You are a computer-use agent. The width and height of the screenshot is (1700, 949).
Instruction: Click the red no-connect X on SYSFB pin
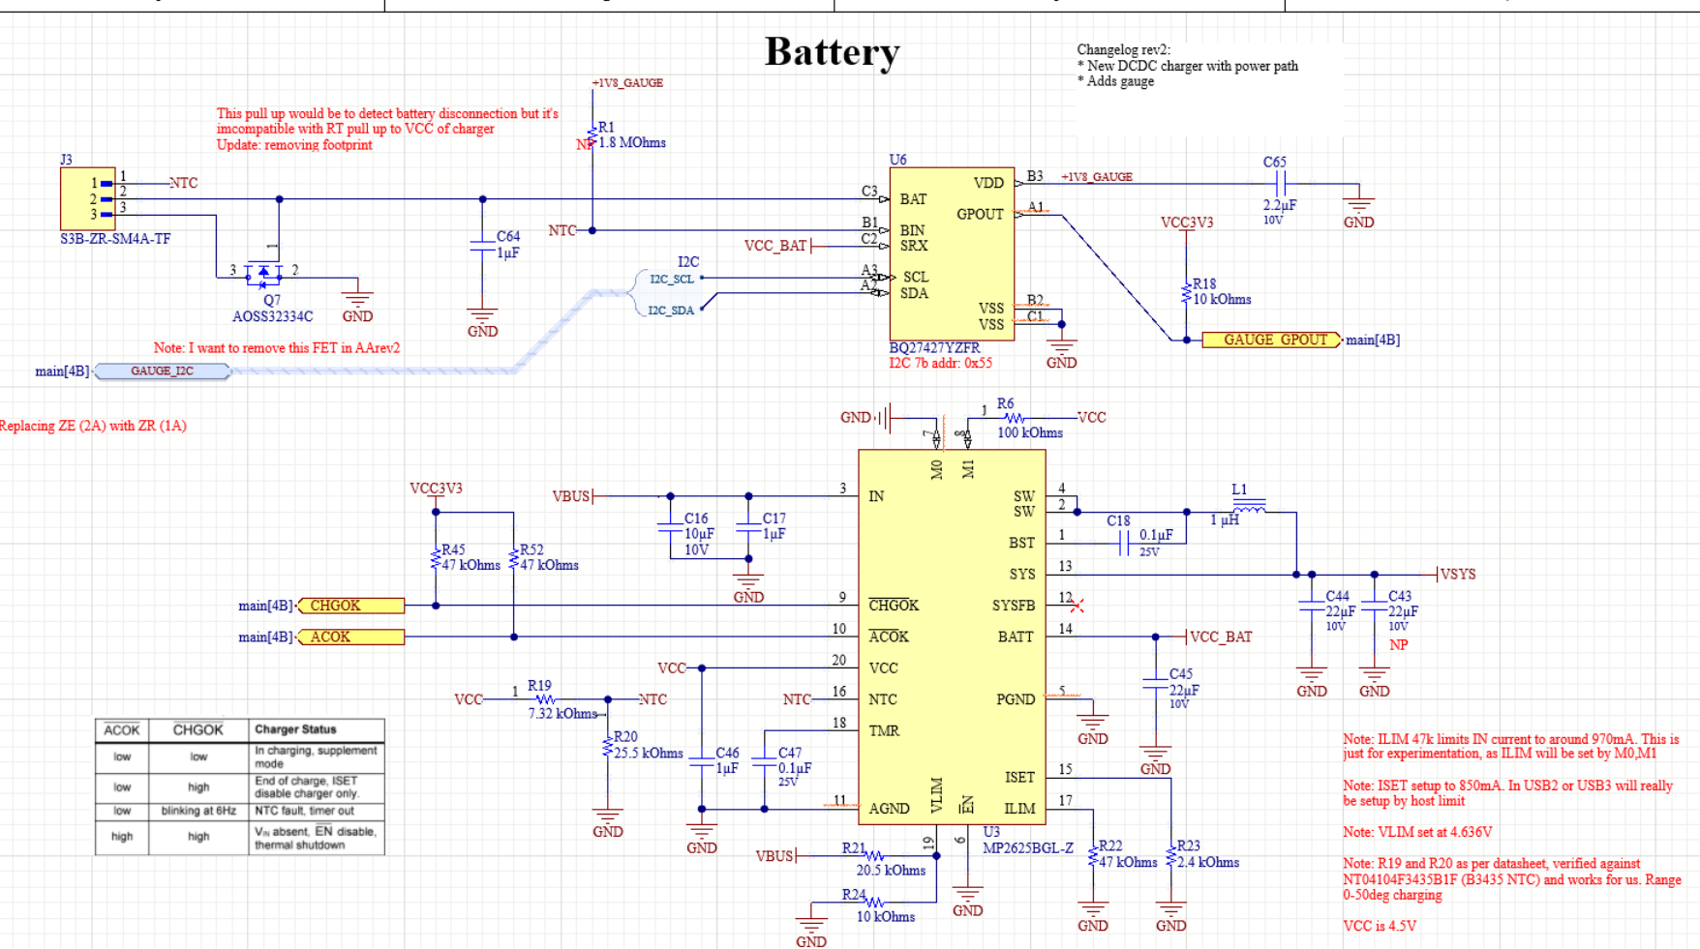point(1077,606)
